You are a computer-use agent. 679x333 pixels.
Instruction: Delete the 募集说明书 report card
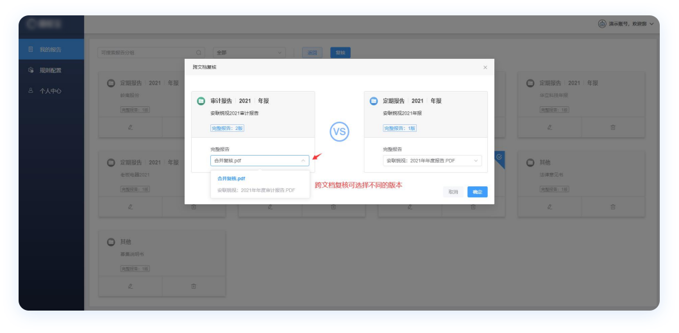[x=194, y=286]
